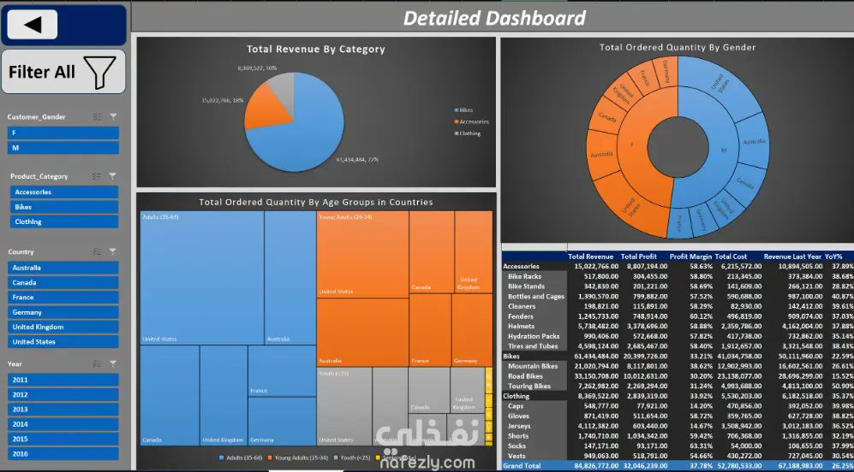Filter by Germany in Country slicer

[63, 312]
